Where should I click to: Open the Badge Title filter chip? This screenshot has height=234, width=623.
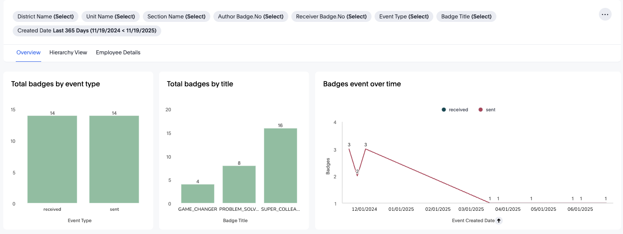pos(466,17)
